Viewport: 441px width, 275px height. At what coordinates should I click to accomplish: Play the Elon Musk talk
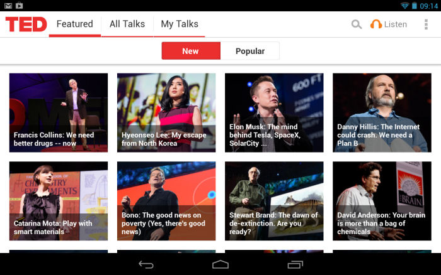(274, 112)
